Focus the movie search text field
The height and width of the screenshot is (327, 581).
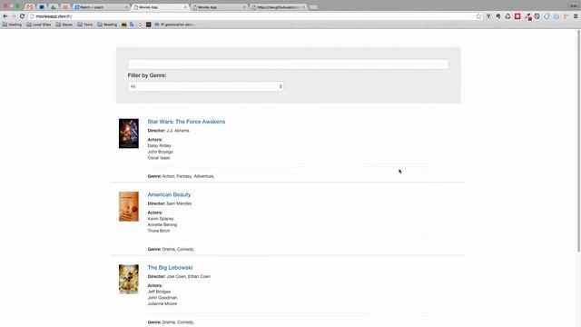(x=288, y=64)
